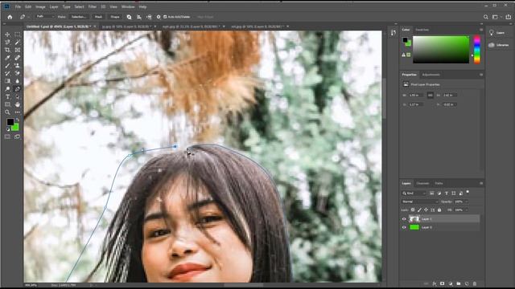Select the Blur tool
Screen dimensions: 515x289
click(18, 81)
